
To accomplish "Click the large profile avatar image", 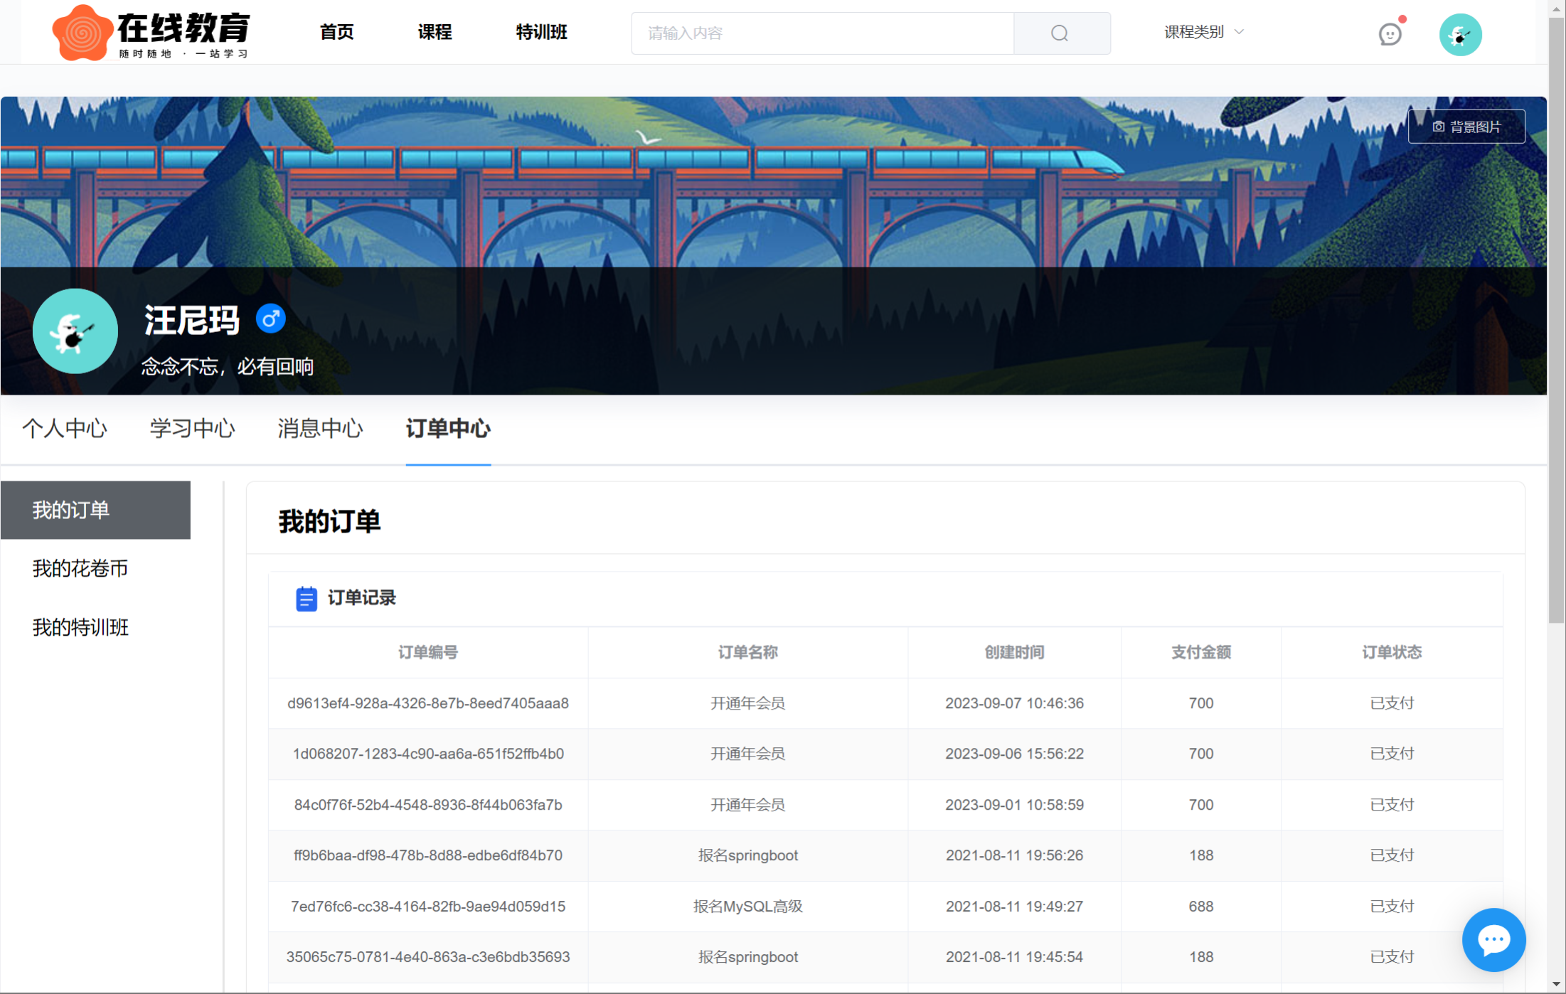I will click(75, 331).
